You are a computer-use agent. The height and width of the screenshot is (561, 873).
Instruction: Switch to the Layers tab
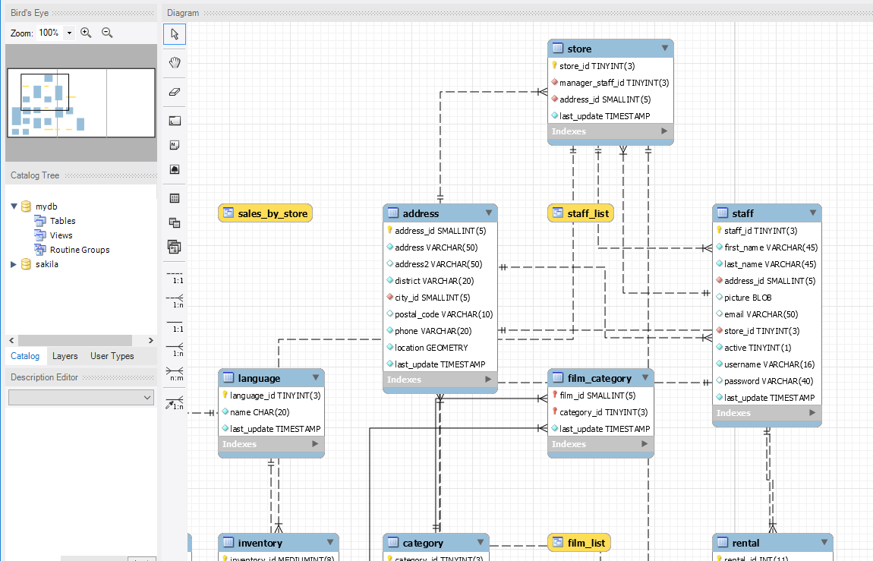click(x=65, y=356)
